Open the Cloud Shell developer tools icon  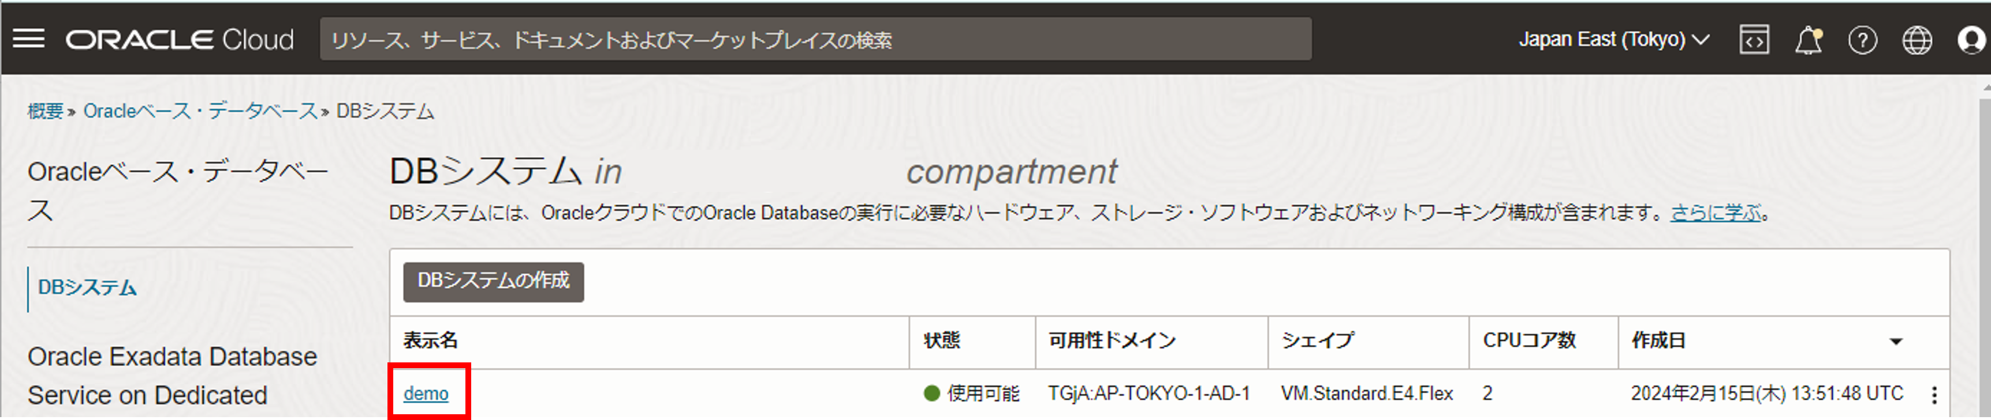[x=1754, y=39]
